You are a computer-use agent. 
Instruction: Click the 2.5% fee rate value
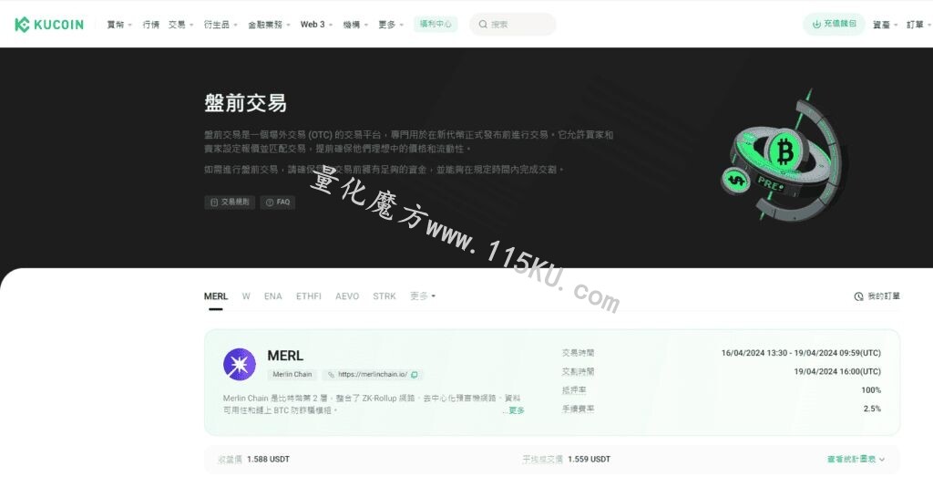coord(872,409)
